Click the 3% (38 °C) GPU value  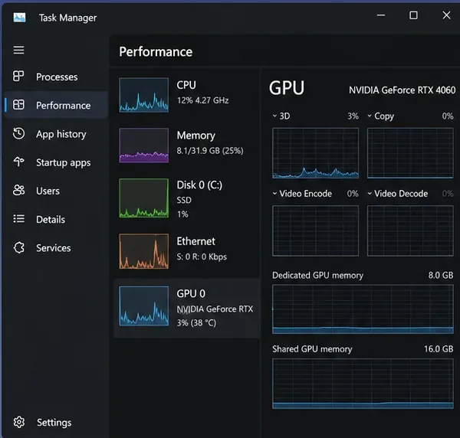coord(196,323)
